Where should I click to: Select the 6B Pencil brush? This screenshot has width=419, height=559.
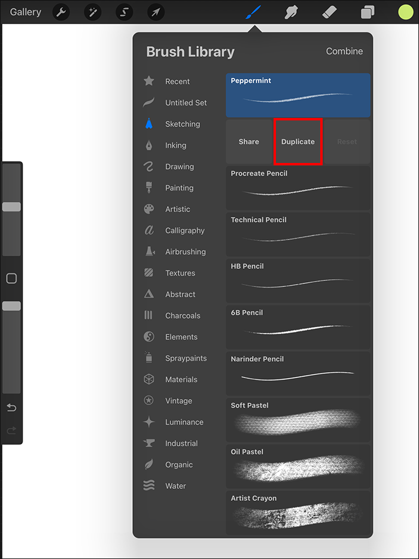pos(298,327)
